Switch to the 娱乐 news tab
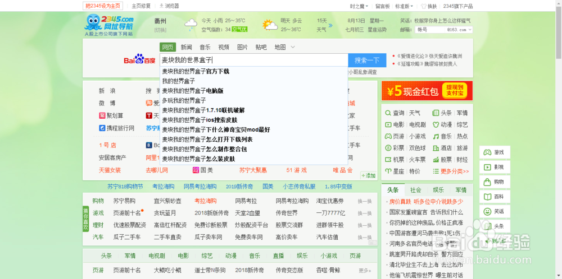 tap(438, 190)
